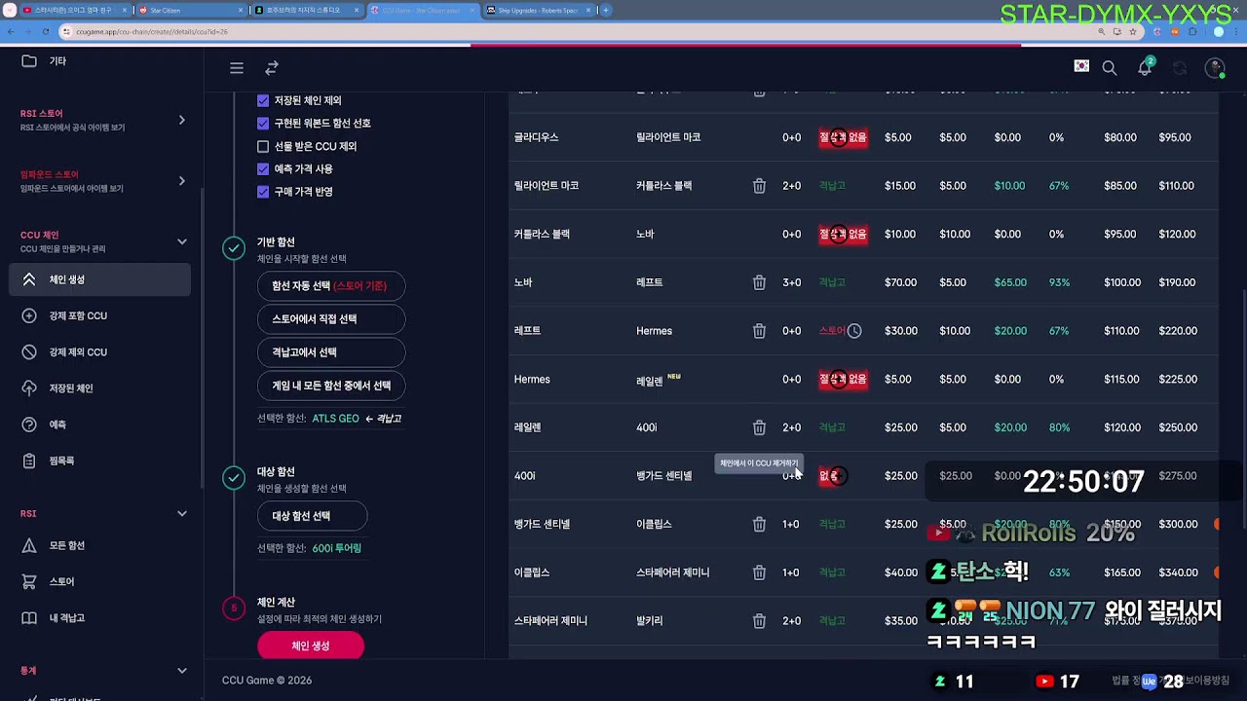The height and width of the screenshot is (701, 1247).
Task: Open the 기타 folder icon in sidebar
Action: click(x=29, y=61)
